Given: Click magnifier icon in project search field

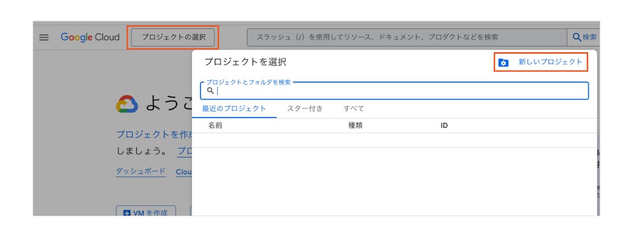Looking at the screenshot, I should 210,91.
